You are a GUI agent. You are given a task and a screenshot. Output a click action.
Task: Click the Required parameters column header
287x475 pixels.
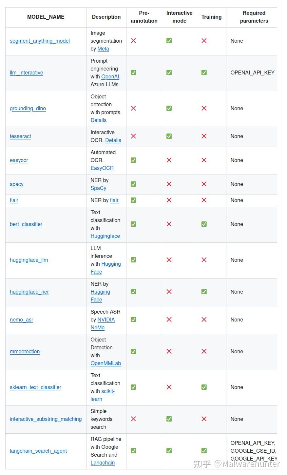[254, 17]
